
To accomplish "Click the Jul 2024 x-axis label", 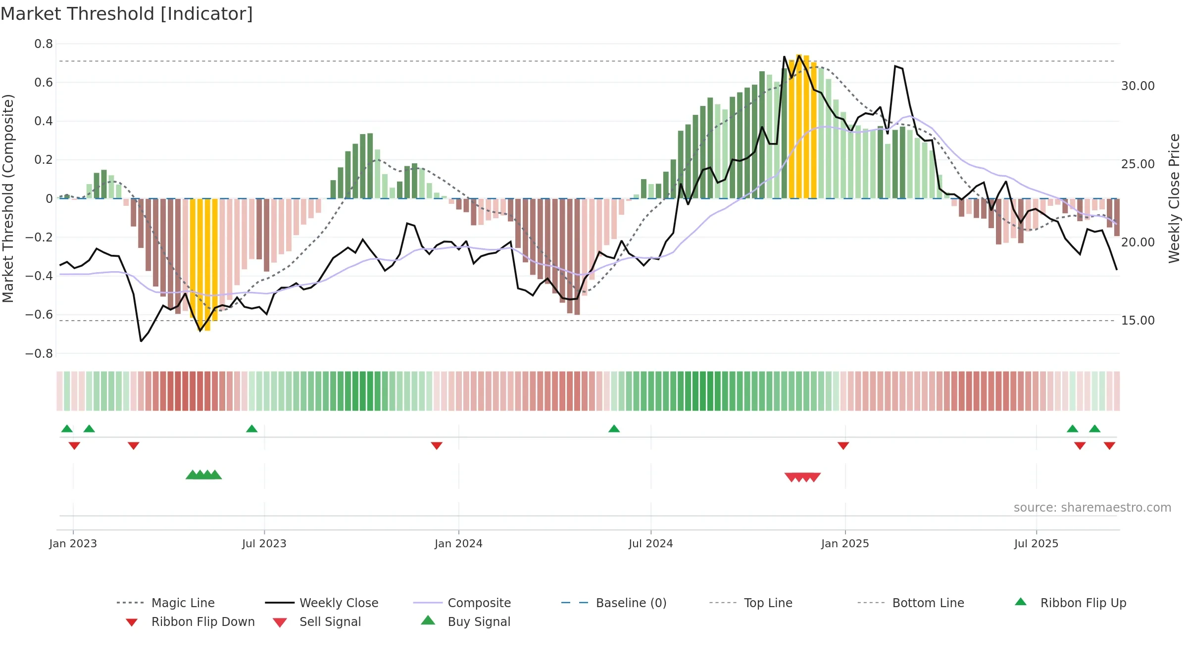I will (651, 543).
